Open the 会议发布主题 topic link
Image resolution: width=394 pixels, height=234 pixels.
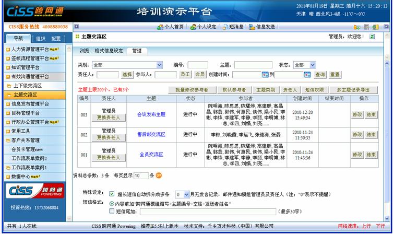click(x=151, y=113)
